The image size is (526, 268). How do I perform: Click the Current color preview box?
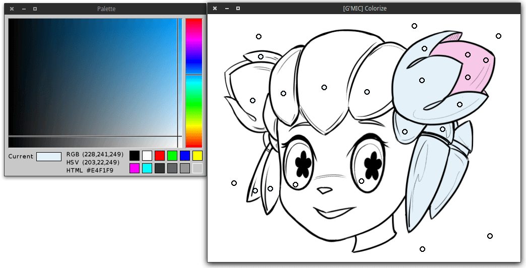[49, 157]
